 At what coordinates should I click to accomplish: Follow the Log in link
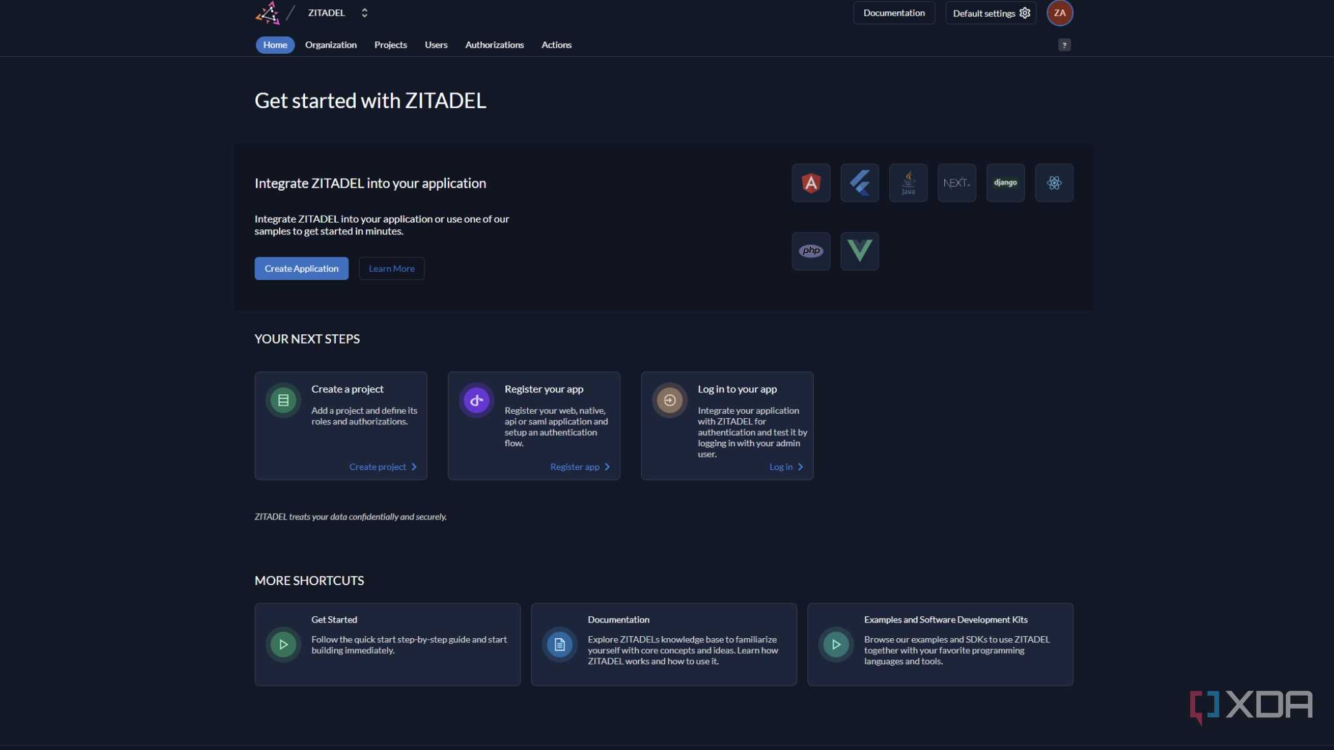click(786, 467)
